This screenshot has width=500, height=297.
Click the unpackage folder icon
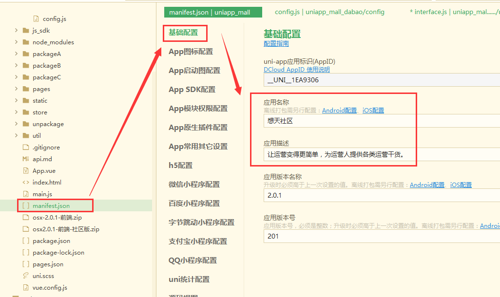pos(26,124)
